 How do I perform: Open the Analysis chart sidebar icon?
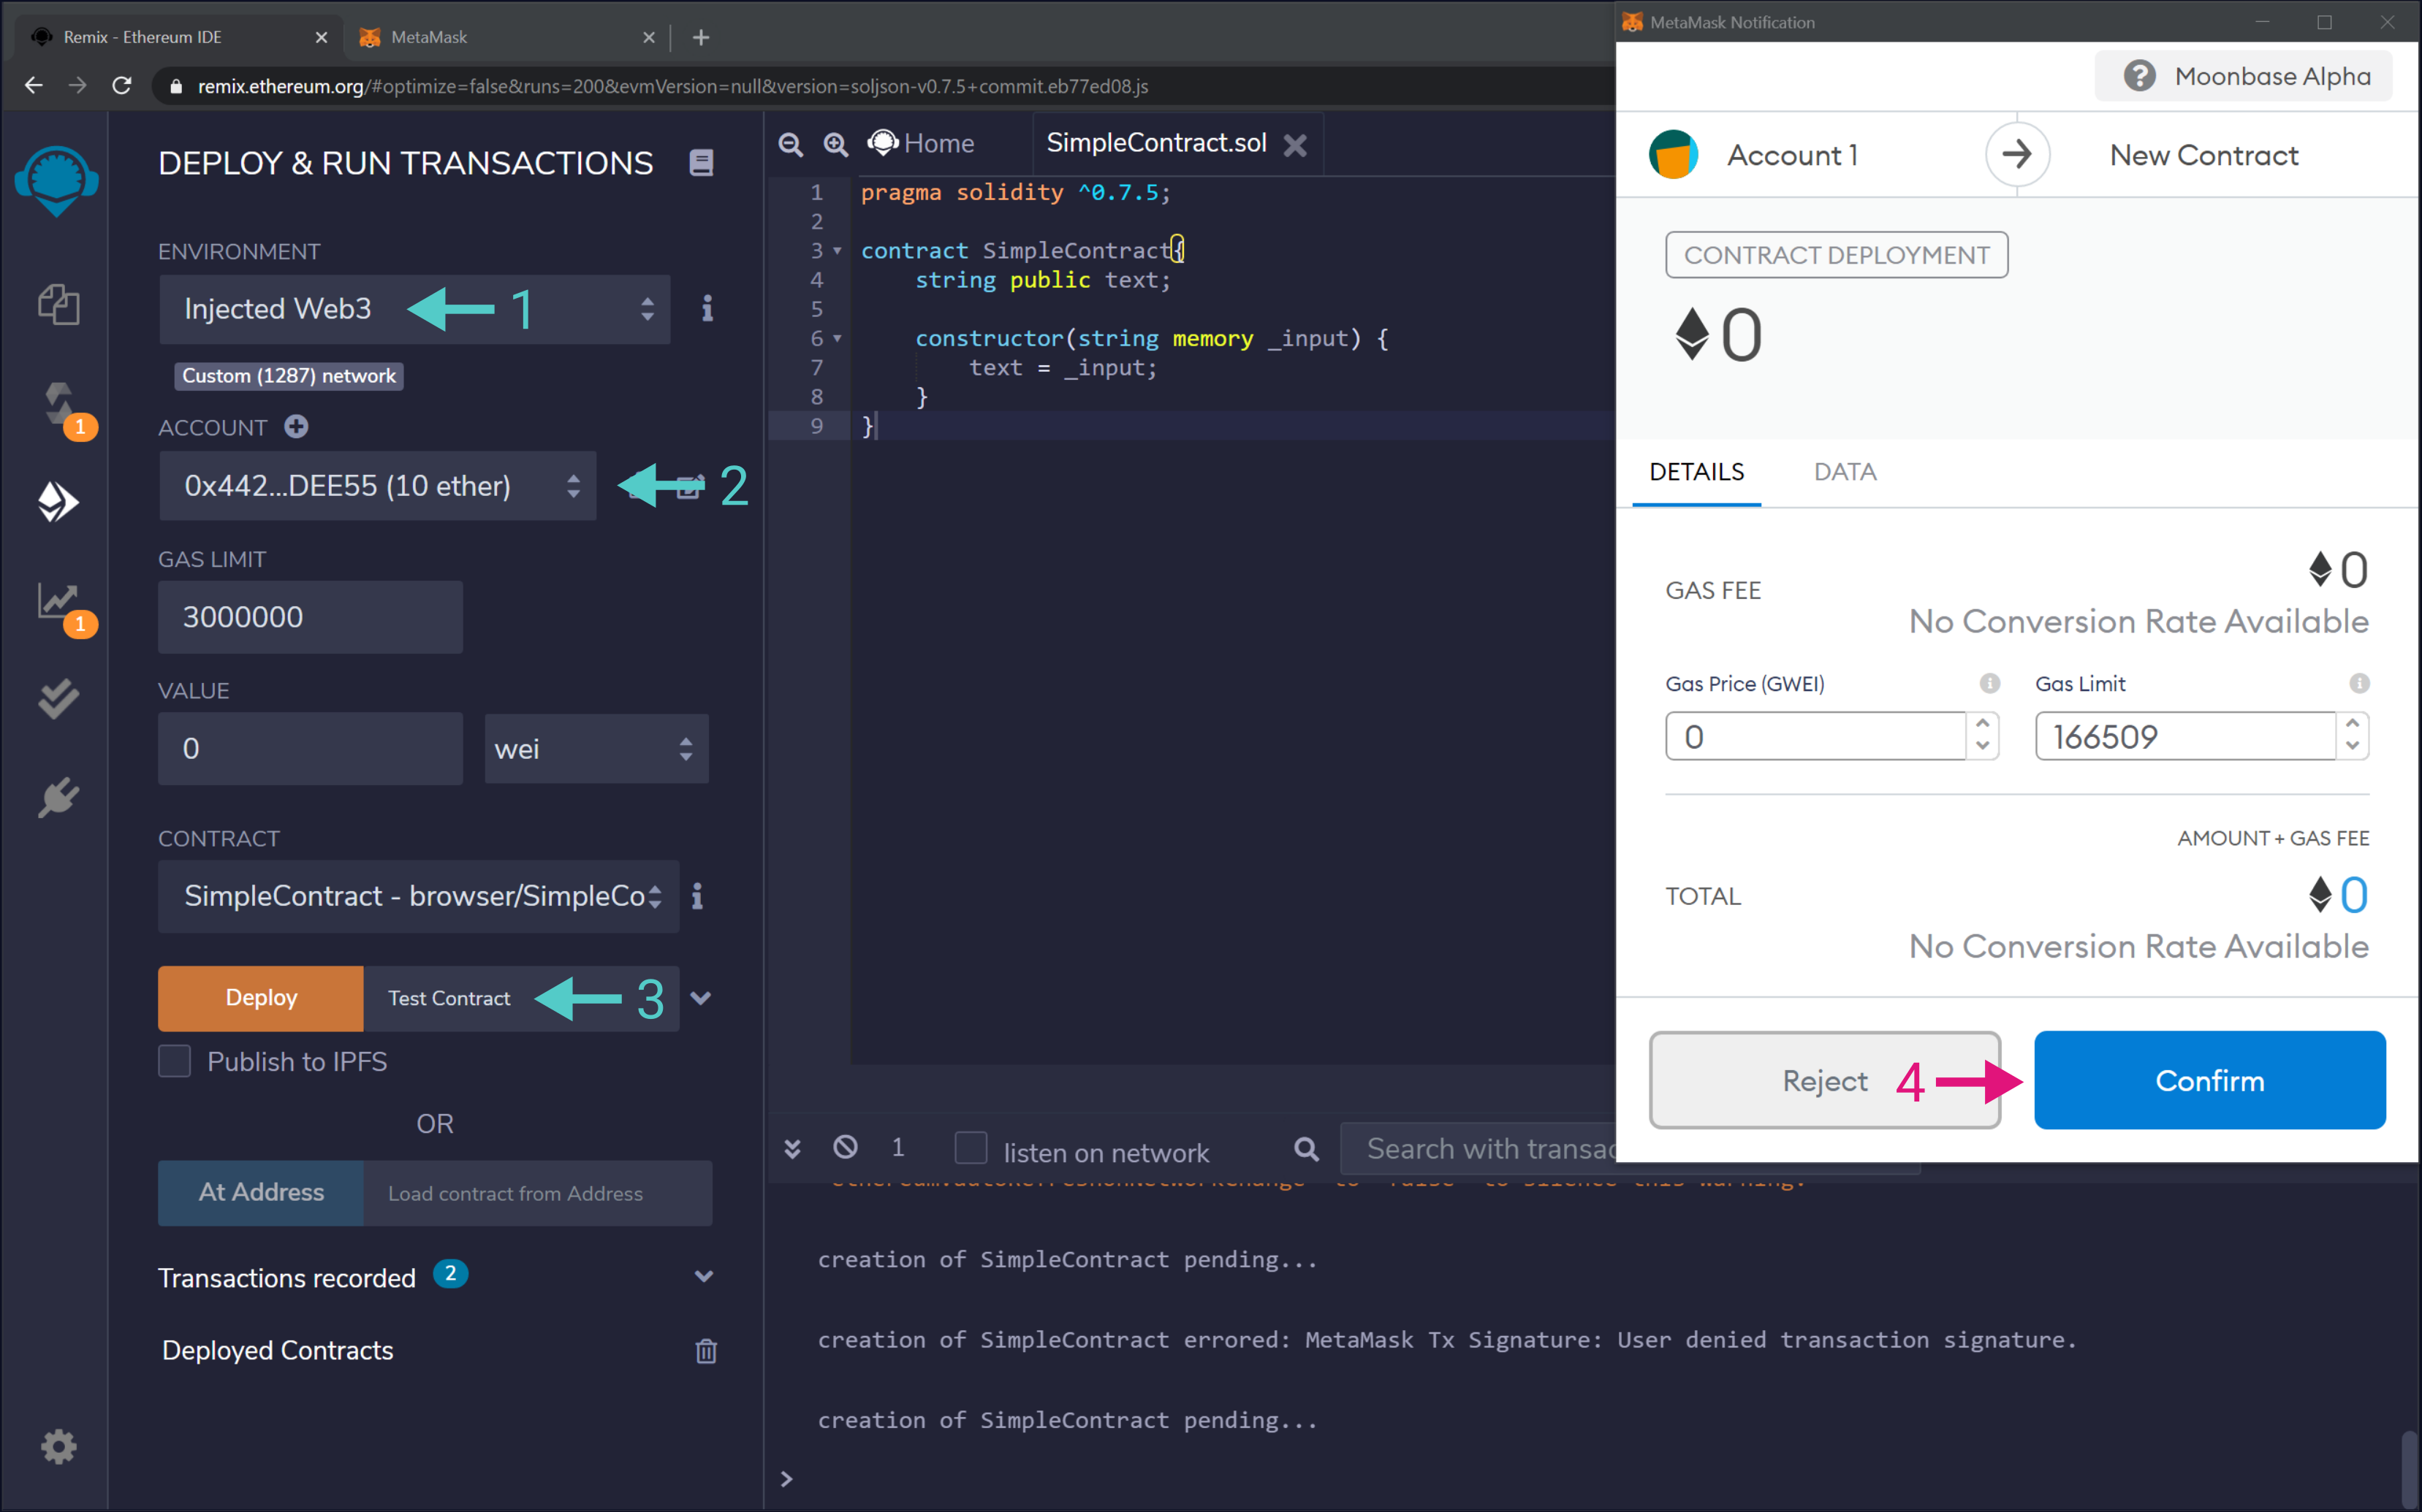[58, 601]
